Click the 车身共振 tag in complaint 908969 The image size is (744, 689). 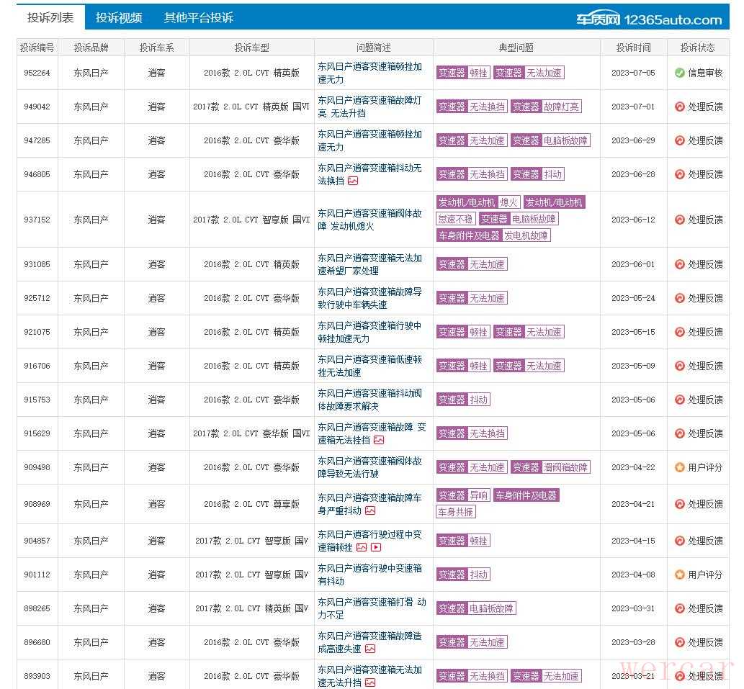(455, 512)
